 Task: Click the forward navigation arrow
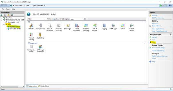coord(6,6)
